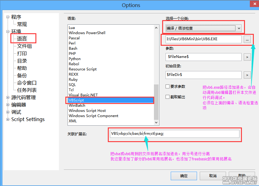Confirm settings with 确定 button
The height and width of the screenshot is (186, 259).
(x=184, y=176)
